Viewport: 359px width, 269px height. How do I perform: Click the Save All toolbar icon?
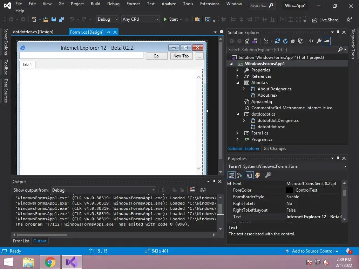tap(61, 20)
